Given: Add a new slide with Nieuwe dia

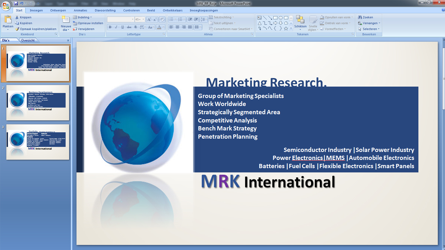Looking at the screenshot, I should (66, 23).
